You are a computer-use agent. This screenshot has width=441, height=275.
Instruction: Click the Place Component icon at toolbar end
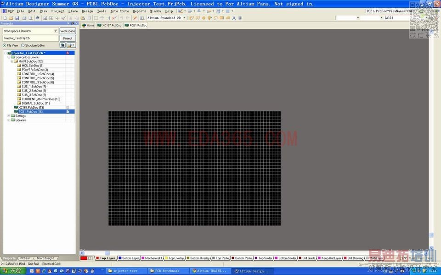click(x=240, y=18)
